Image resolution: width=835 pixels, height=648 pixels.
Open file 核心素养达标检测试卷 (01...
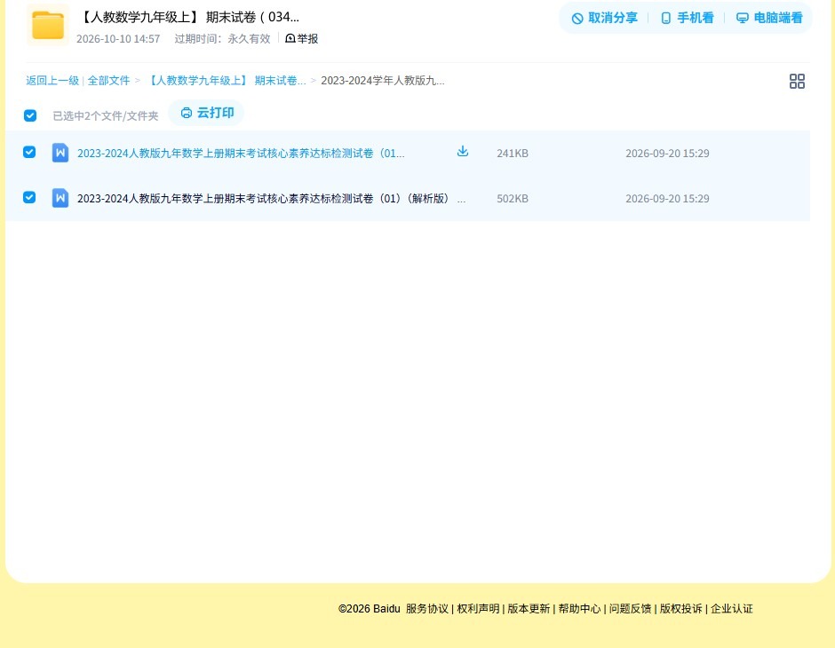click(241, 154)
